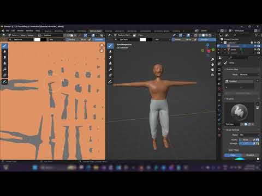The width and height of the screenshot is (262, 196).
Task: Click black secondary color swatch in viewport header
Action: tap(149, 40)
